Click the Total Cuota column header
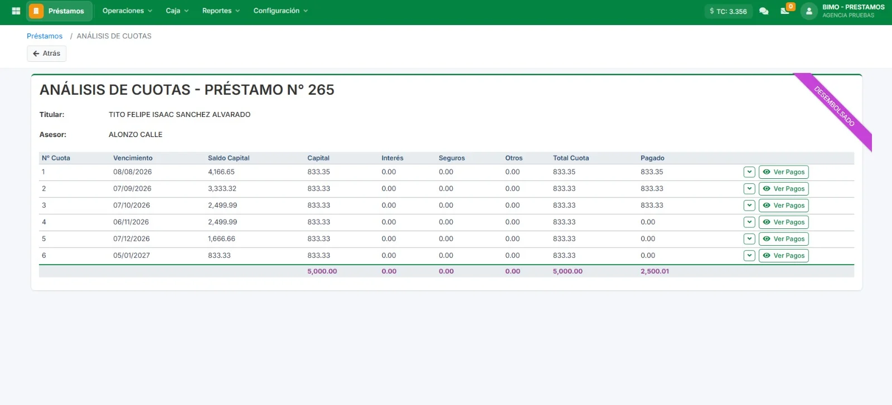Viewport: 892px width, 405px height. (x=571, y=158)
